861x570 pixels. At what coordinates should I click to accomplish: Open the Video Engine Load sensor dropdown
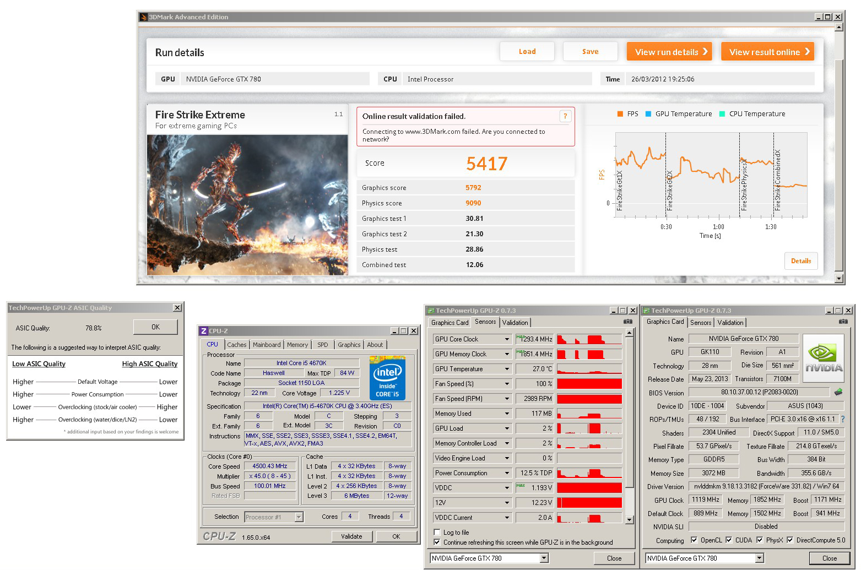coord(507,458)
